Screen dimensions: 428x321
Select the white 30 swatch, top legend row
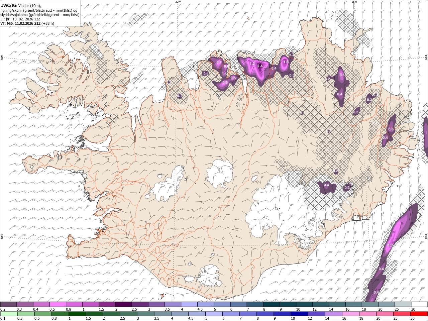click(419, 305)
